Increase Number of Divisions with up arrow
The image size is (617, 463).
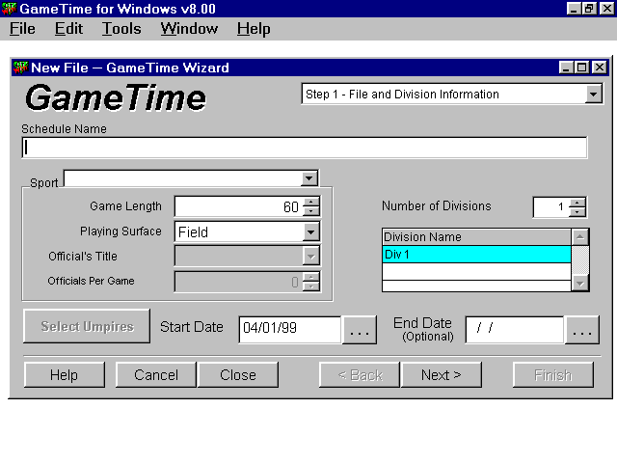coord(577,203)
